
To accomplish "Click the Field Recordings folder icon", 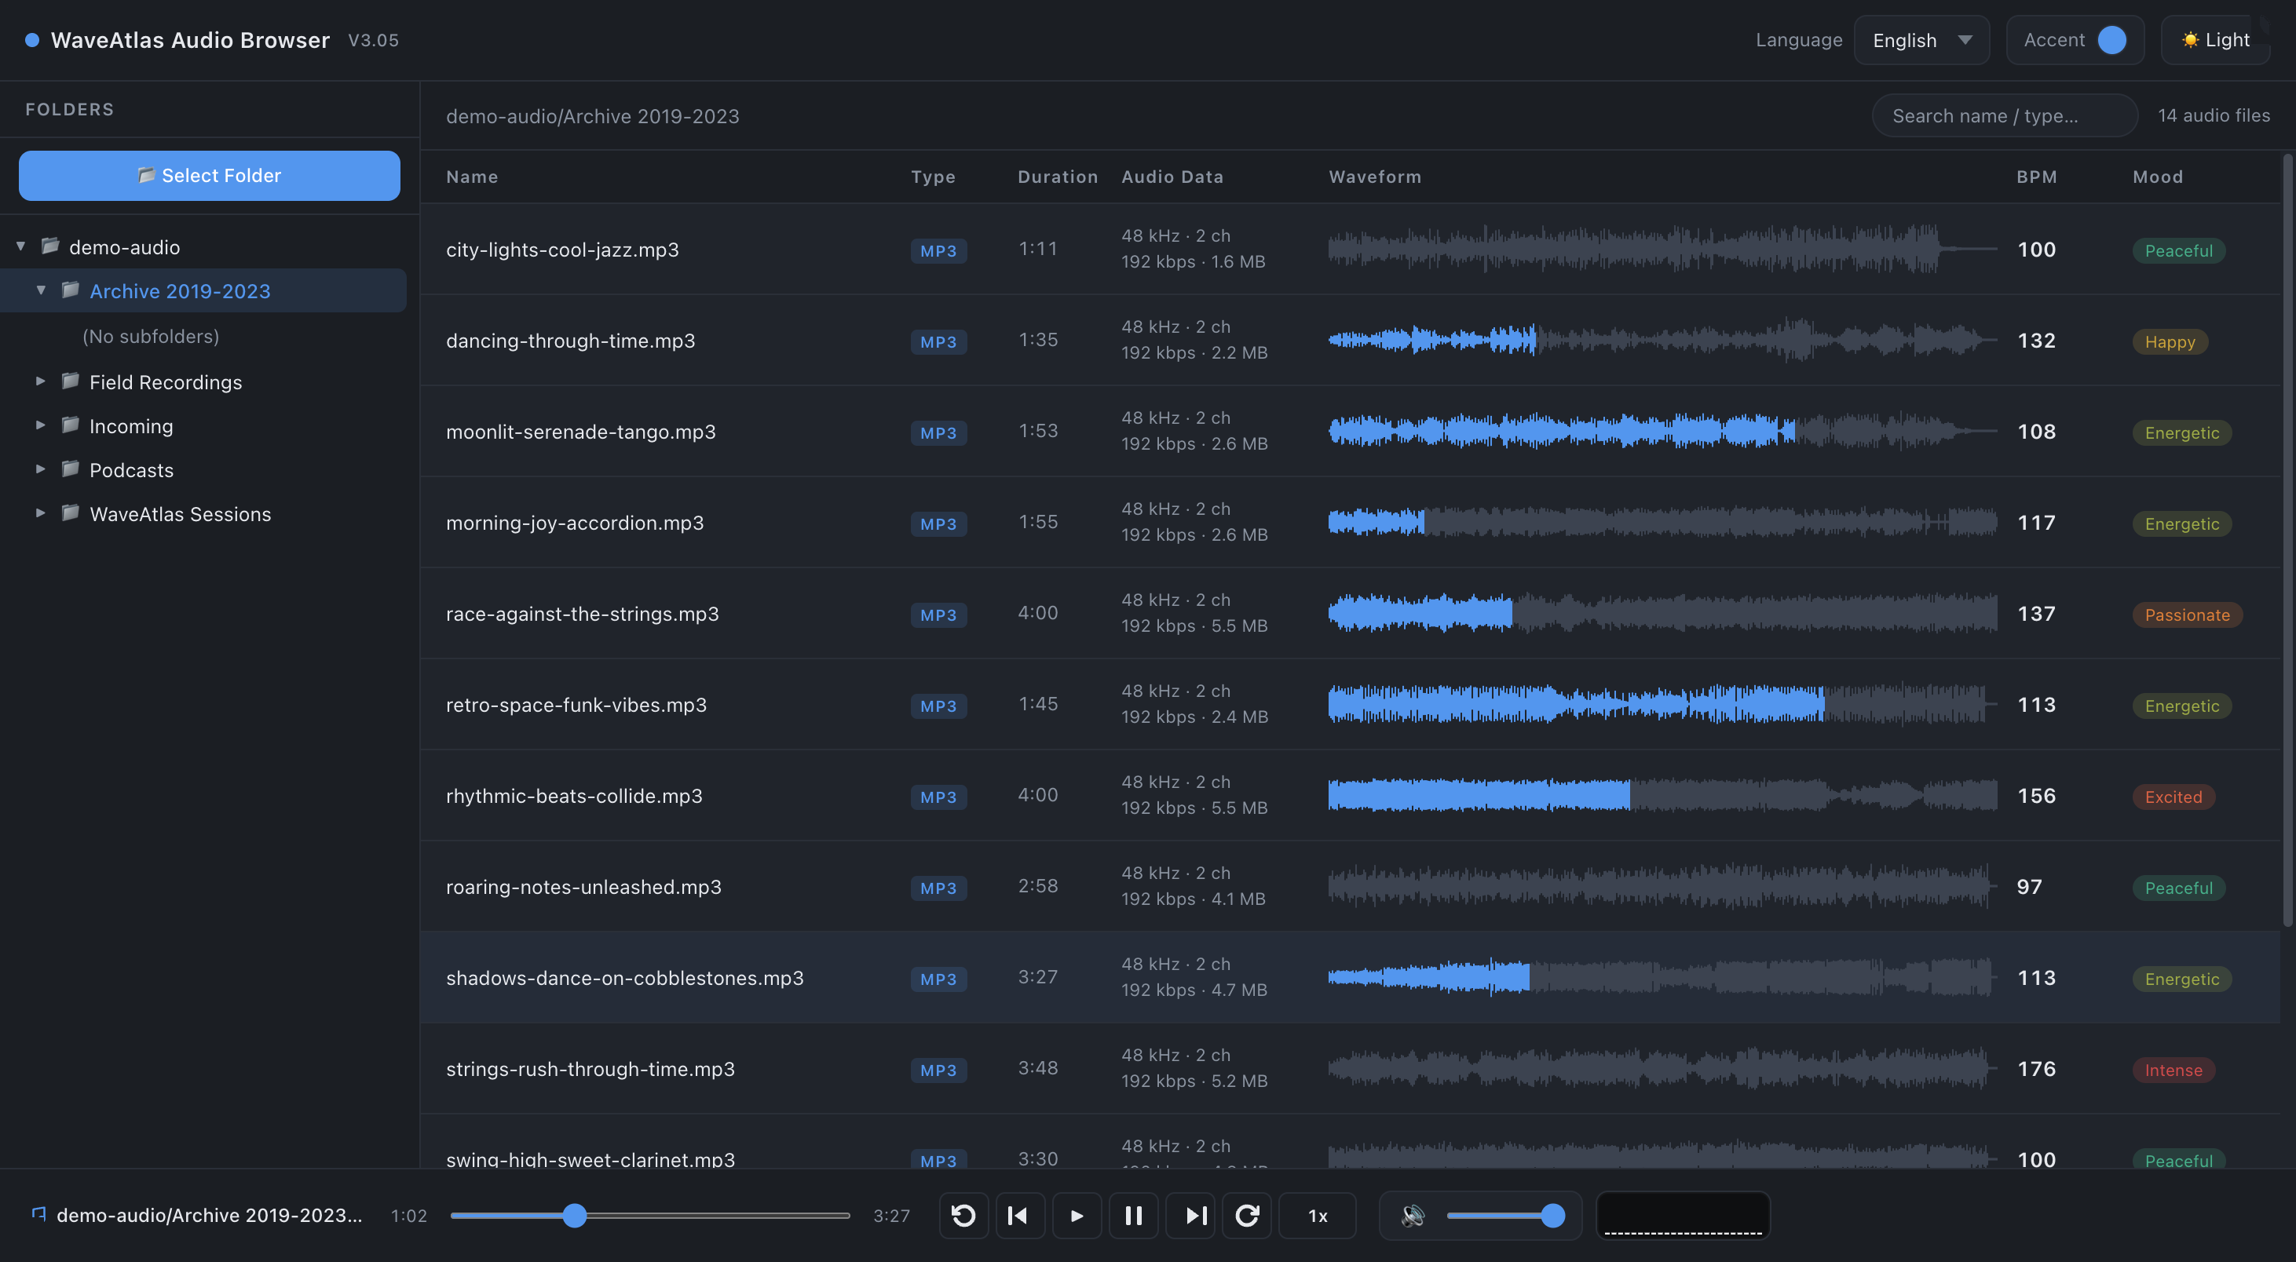I will click(x=71, y=381).
